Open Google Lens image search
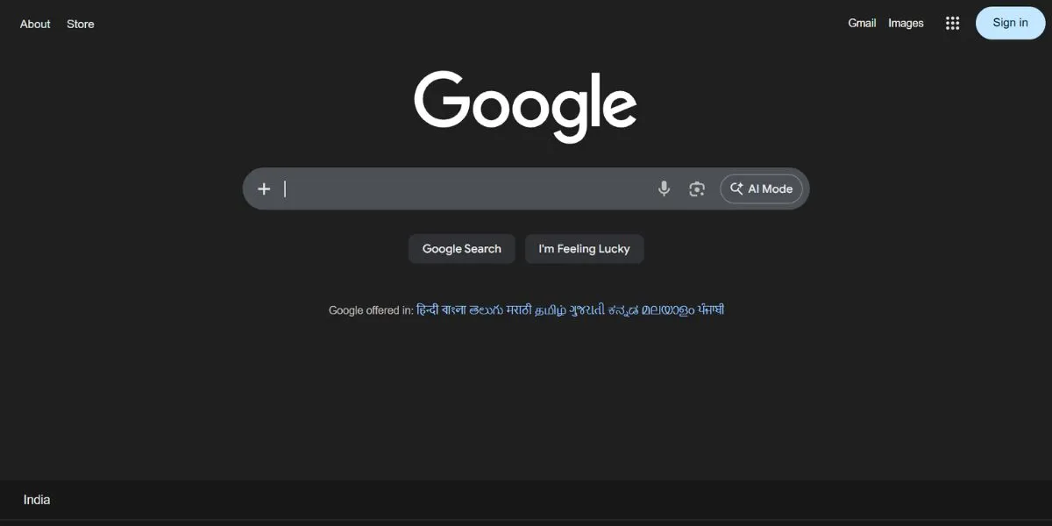 point(696,188)
